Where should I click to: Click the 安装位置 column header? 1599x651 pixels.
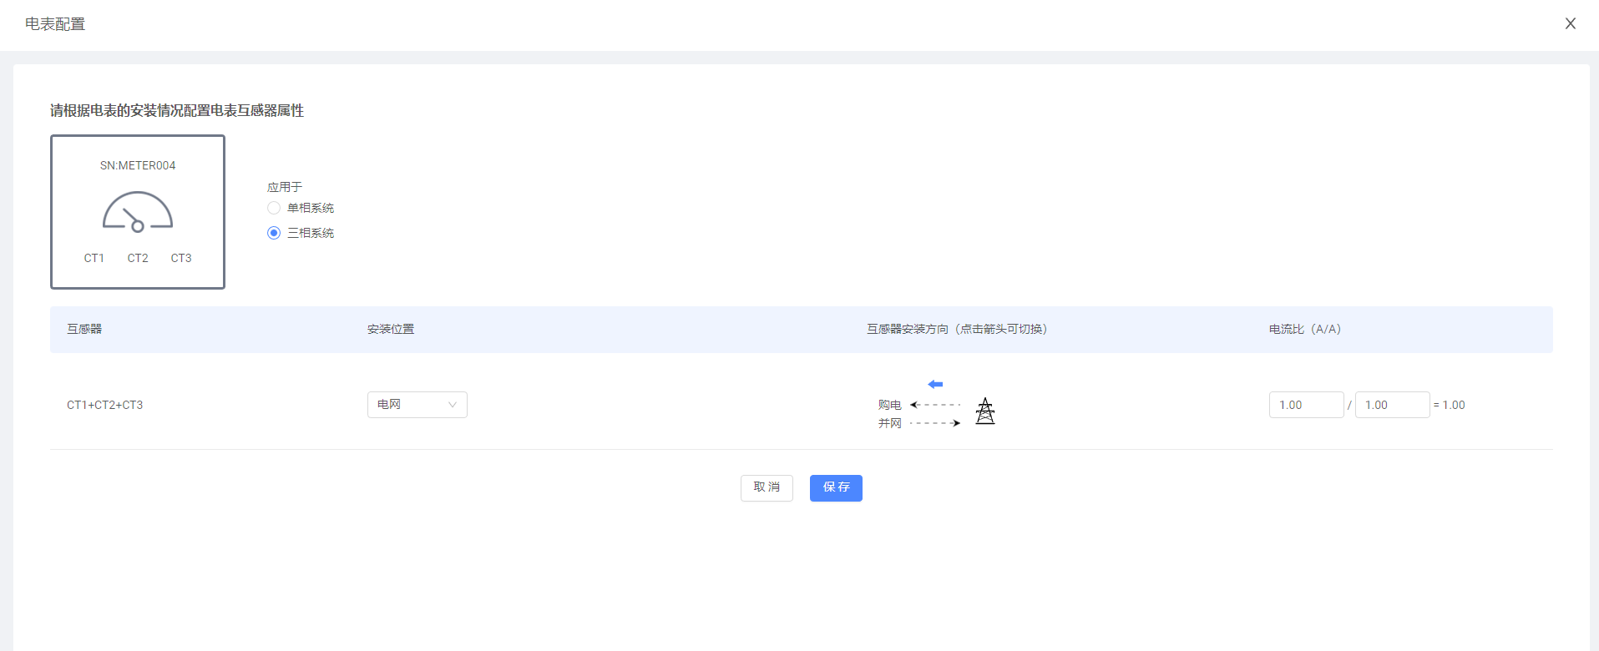tap(391, 329)
